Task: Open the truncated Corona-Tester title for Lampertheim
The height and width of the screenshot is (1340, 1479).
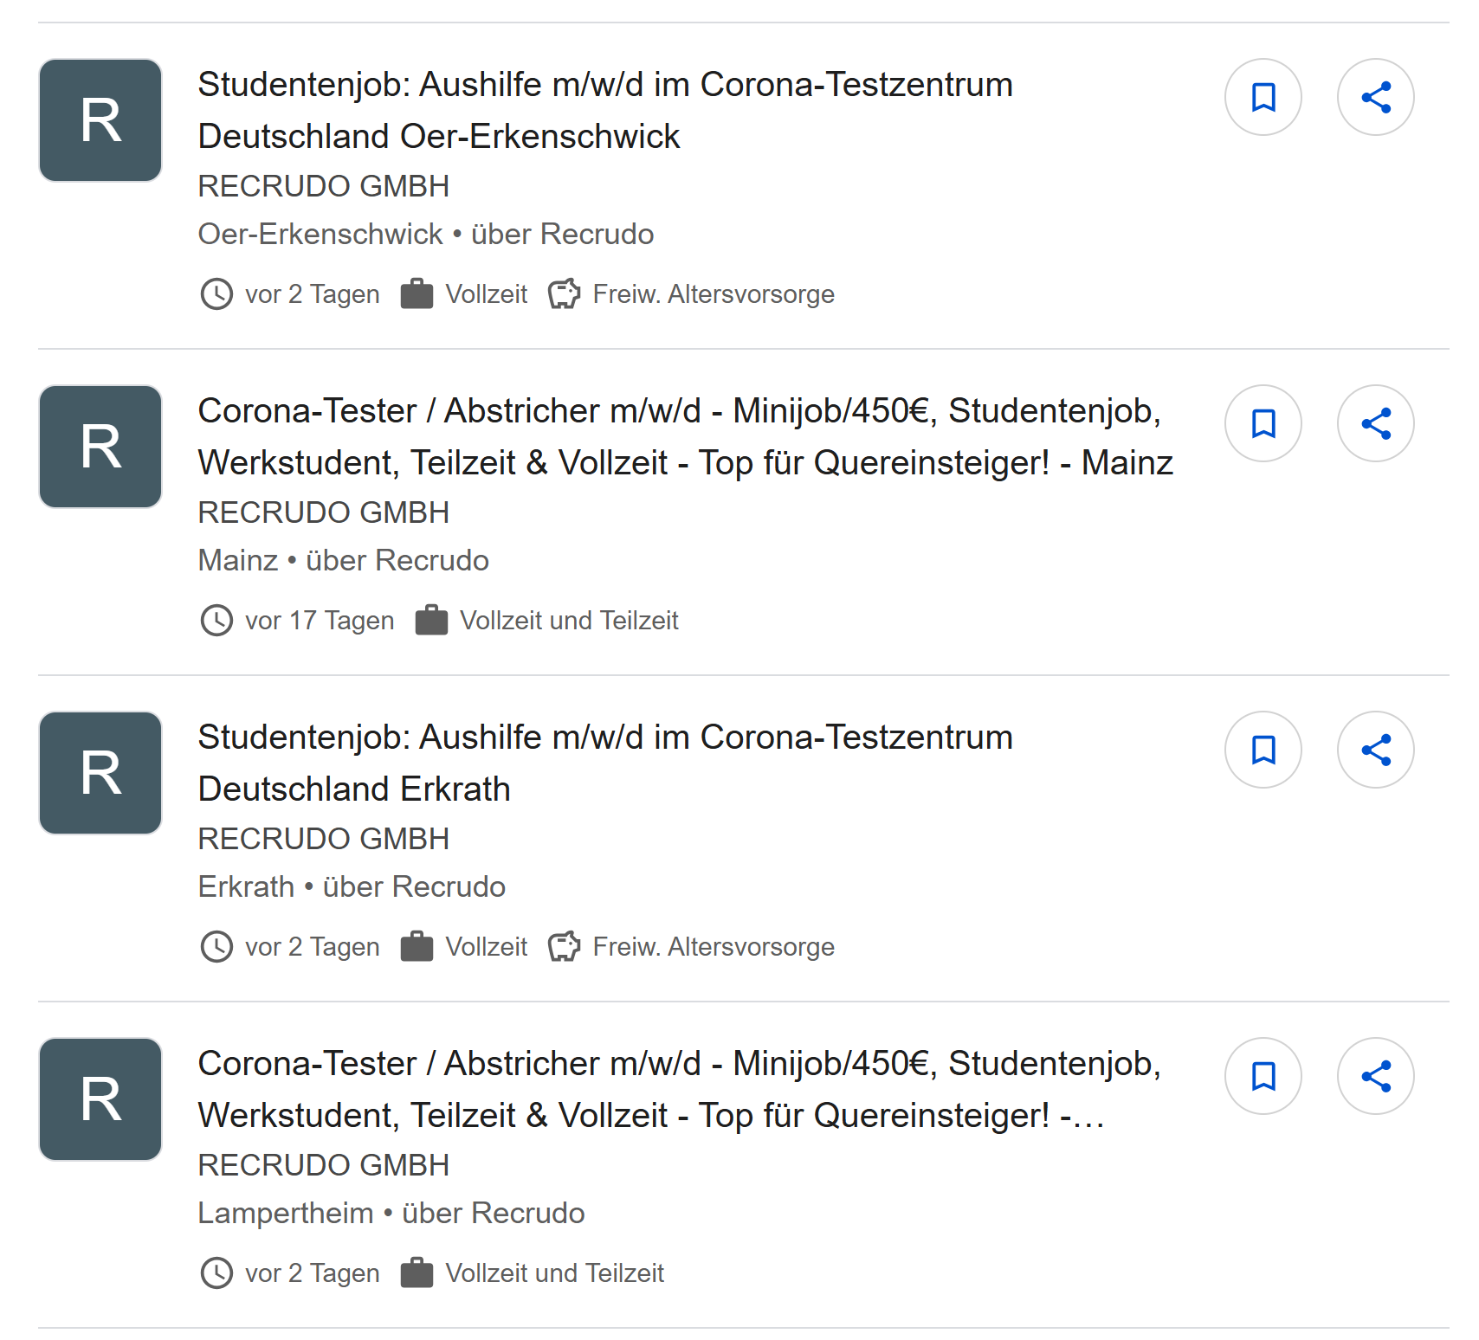Action: click(680, 1089)
